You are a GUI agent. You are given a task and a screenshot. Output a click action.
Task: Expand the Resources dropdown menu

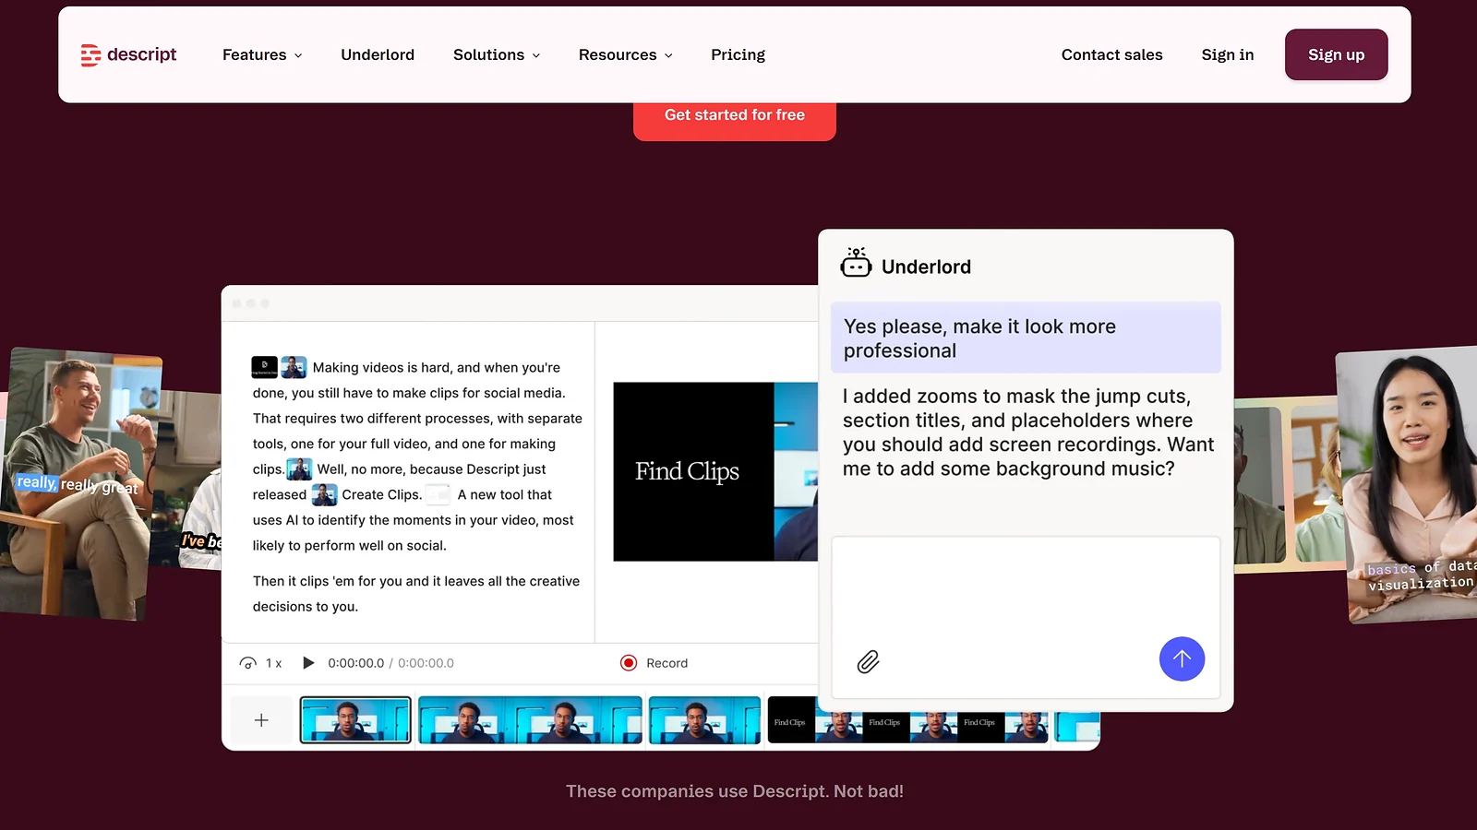(625, 55)
